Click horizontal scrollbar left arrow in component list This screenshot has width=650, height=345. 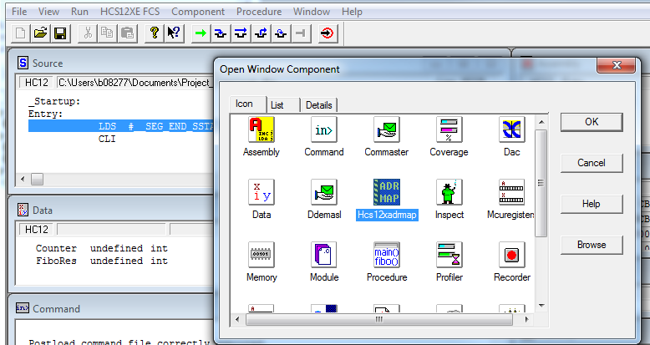click(237, 319)
